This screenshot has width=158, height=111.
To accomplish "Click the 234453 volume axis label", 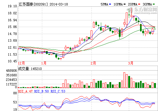I will (x=12, y=80).
